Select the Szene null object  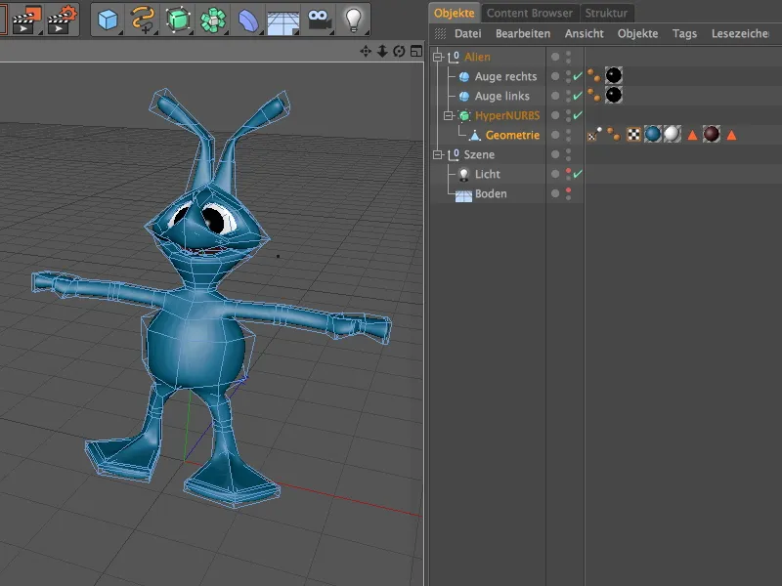tap(479, 154)
